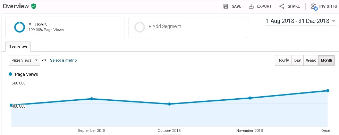Click the grey Add Segment circle icon

click(139, 27)
